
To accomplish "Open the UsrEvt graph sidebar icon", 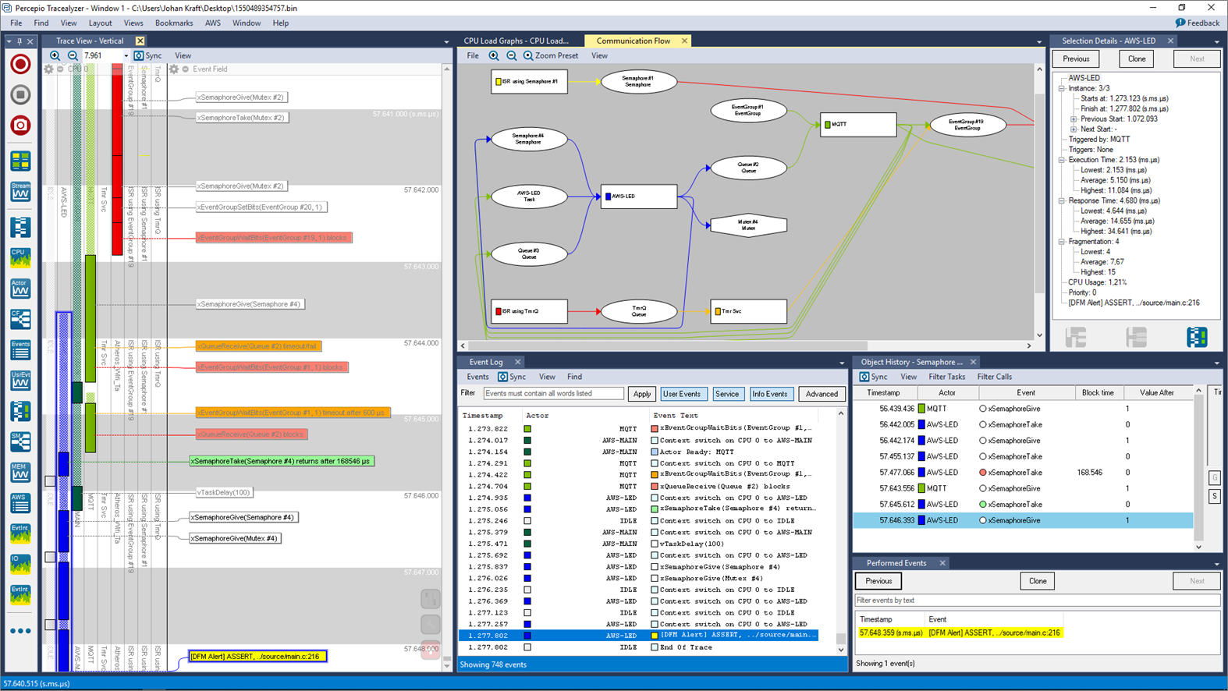I will (x=20, y=380).
